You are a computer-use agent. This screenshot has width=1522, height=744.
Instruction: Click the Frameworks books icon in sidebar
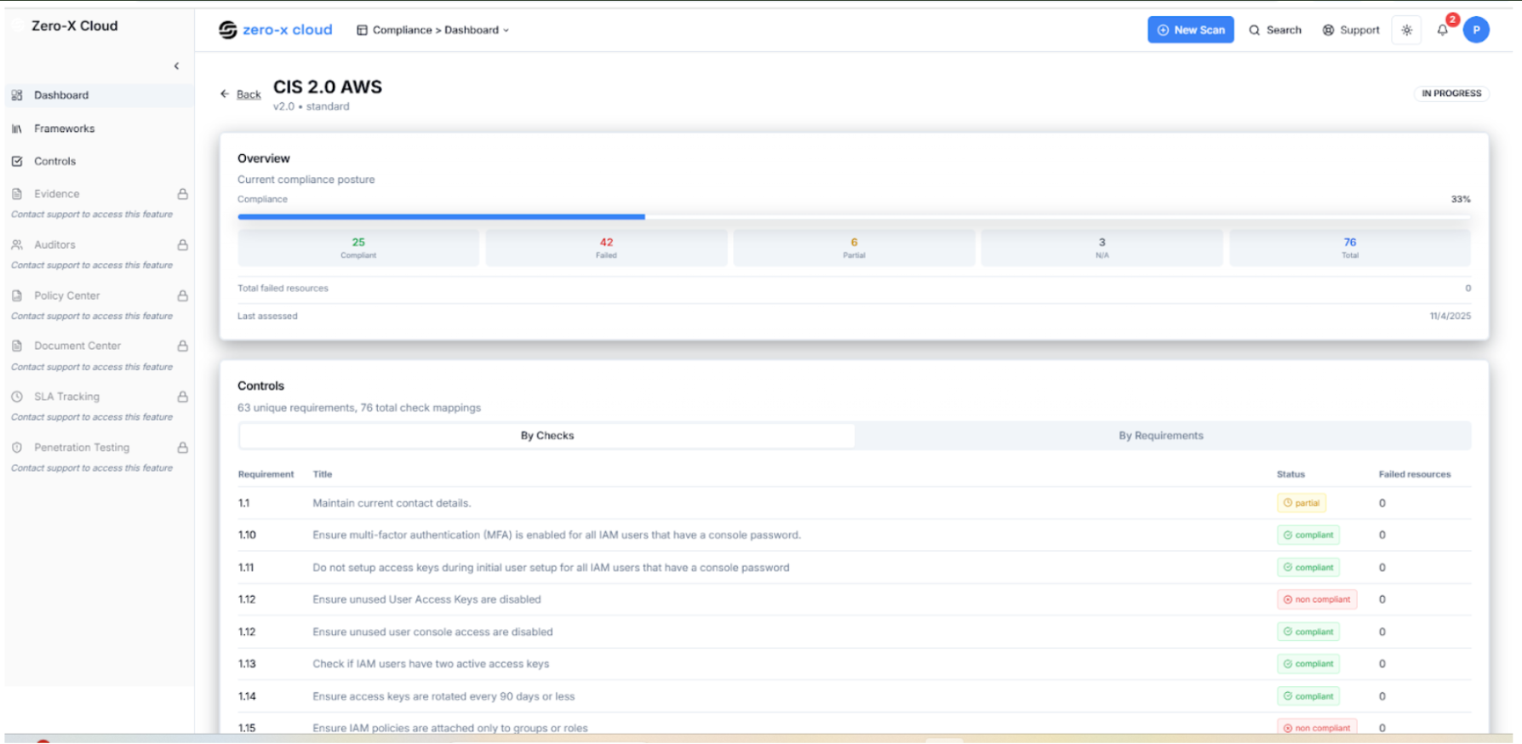point(17,129)
